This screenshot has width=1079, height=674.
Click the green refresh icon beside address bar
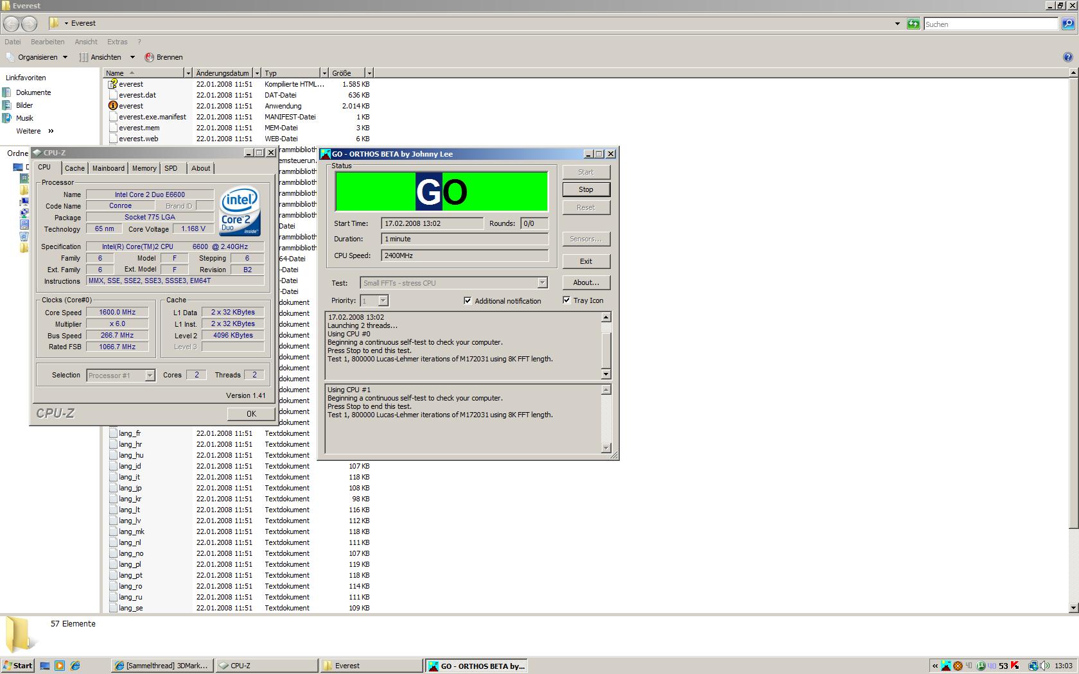coord(913,24)
